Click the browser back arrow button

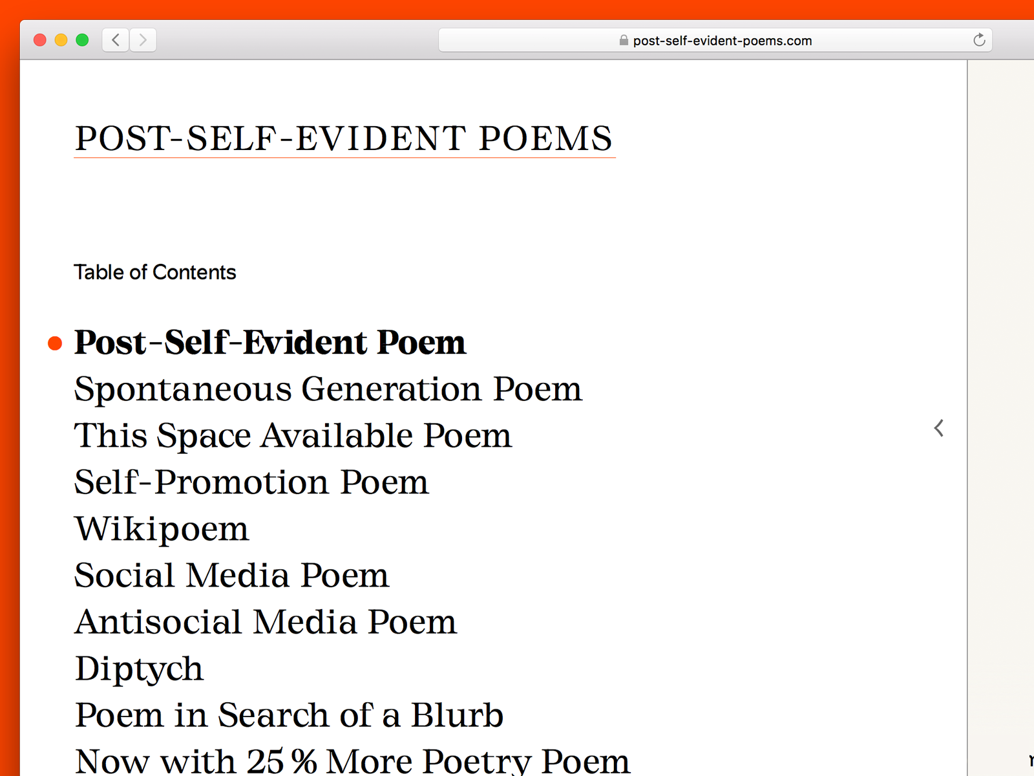(116, 40)
